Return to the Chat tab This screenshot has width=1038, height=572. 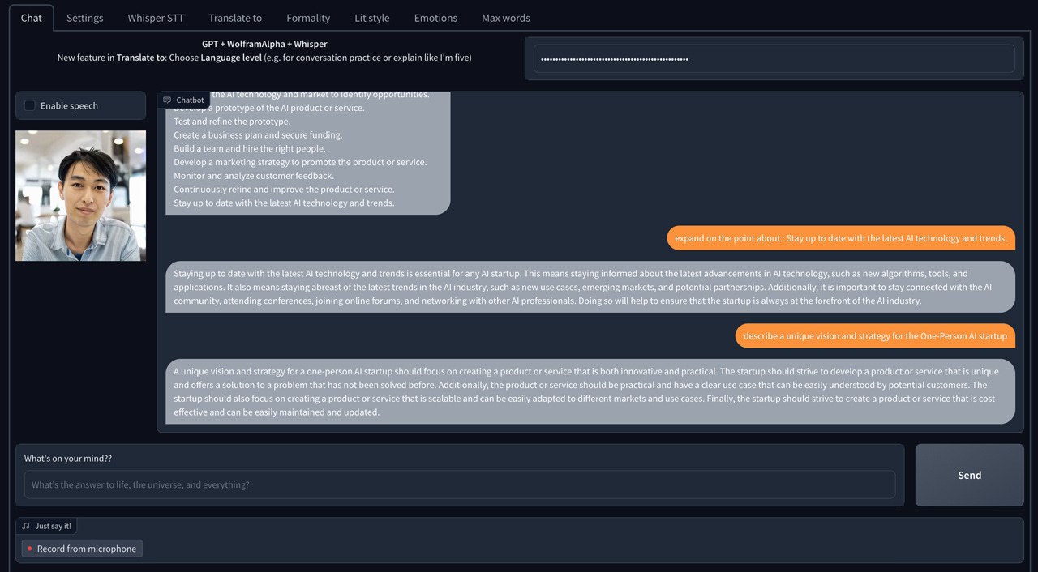click(31, 17)
